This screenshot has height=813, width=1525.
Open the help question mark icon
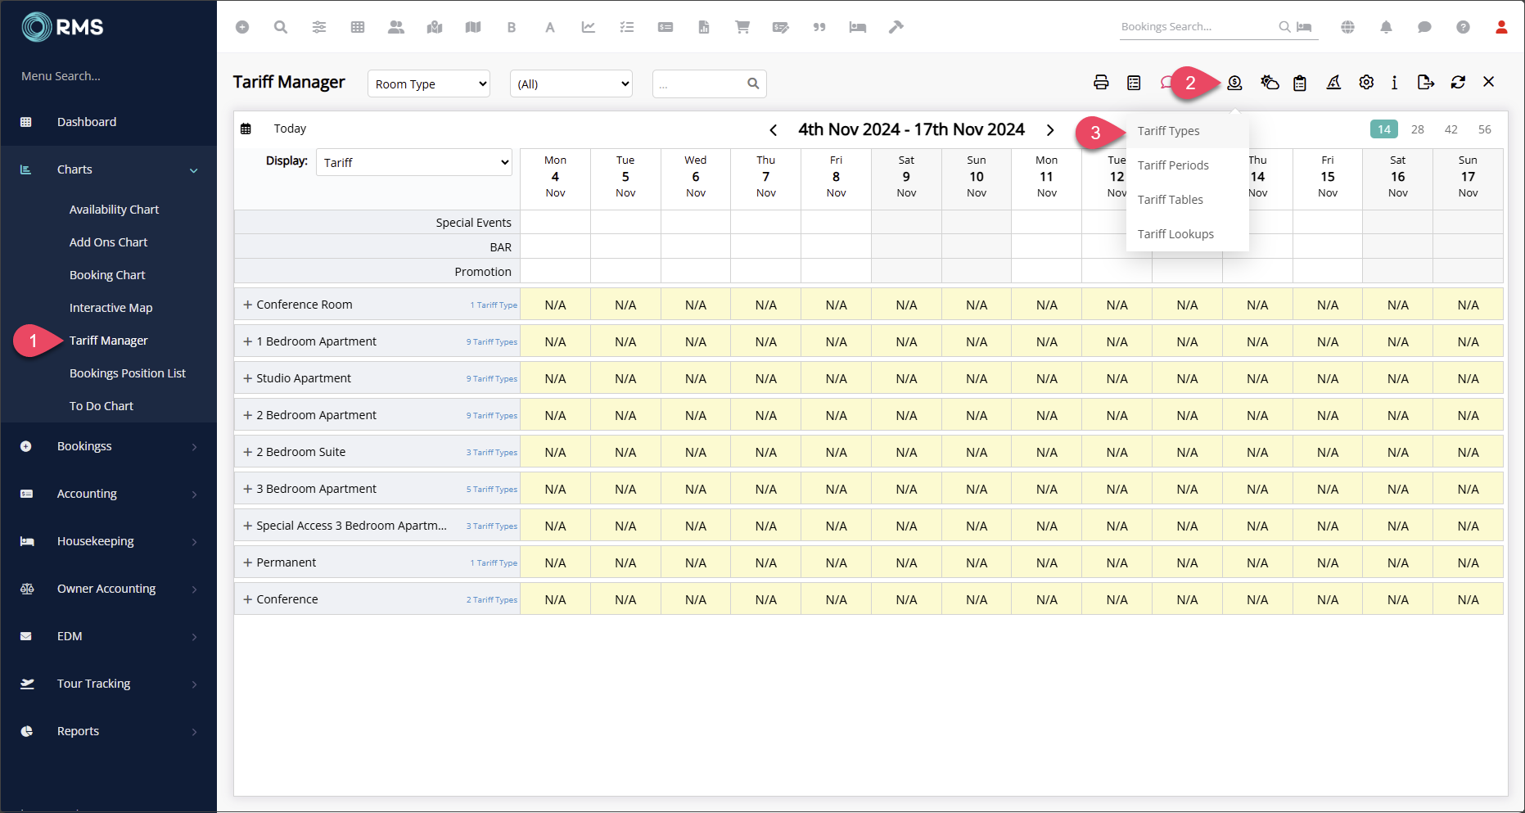pyautogui.click(x=1463, y=27)
